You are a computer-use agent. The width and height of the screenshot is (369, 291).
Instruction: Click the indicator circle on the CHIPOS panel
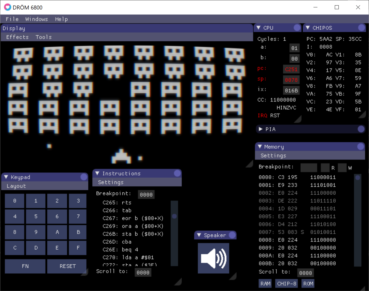coord(361,27)
